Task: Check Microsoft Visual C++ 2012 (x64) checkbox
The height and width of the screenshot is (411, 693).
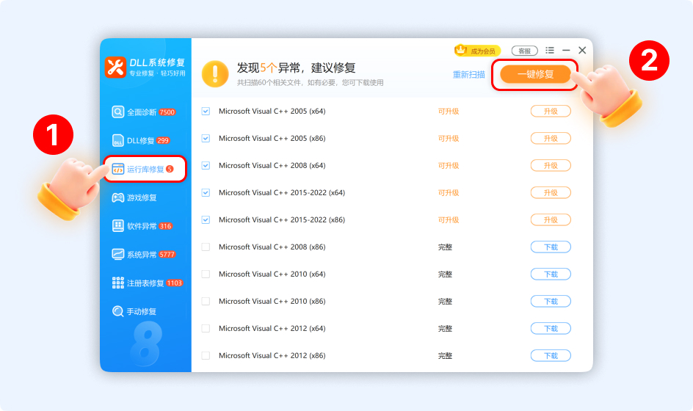Action: pos(206,328)
